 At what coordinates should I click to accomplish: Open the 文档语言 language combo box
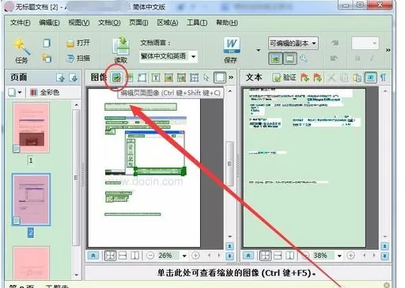168,56
